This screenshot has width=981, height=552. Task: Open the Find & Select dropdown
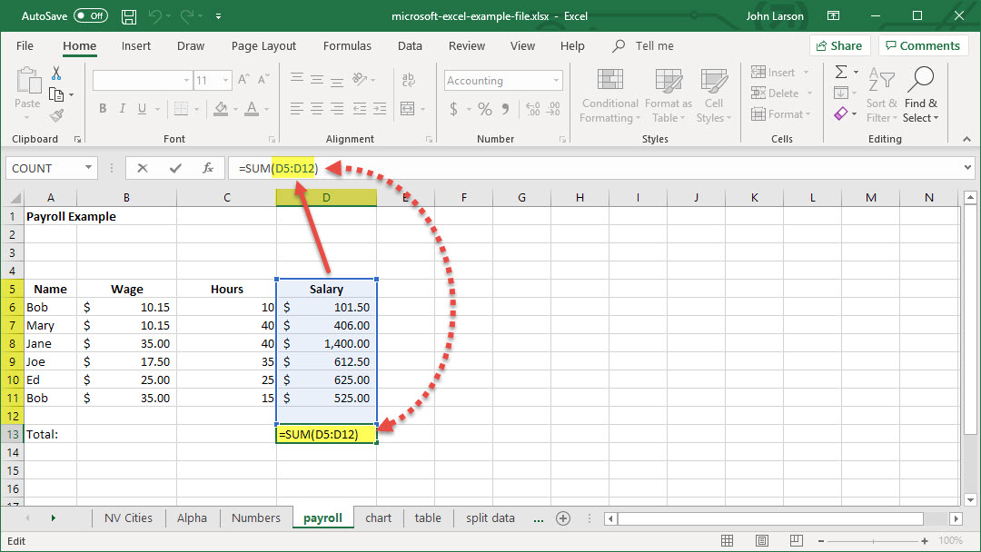point(920,110)
